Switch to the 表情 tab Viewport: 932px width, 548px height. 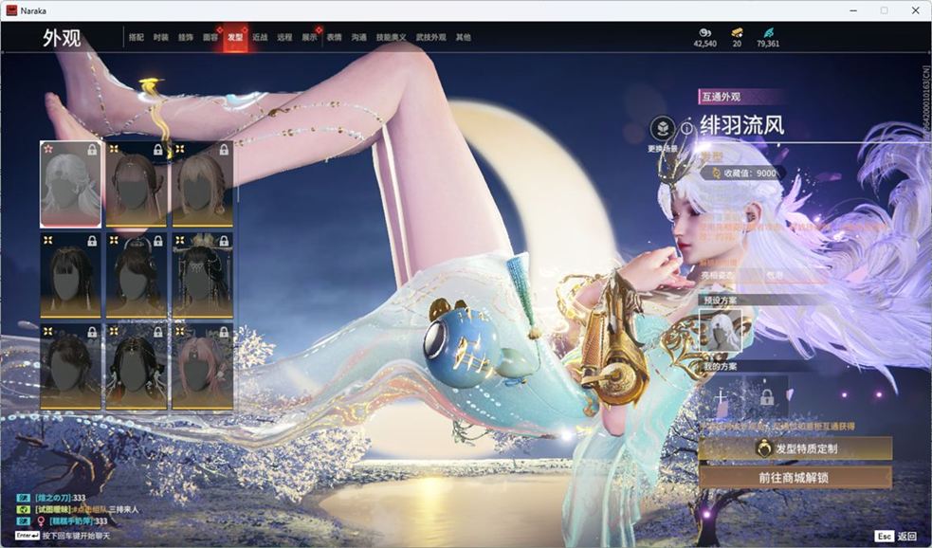(x=334, y=38)
